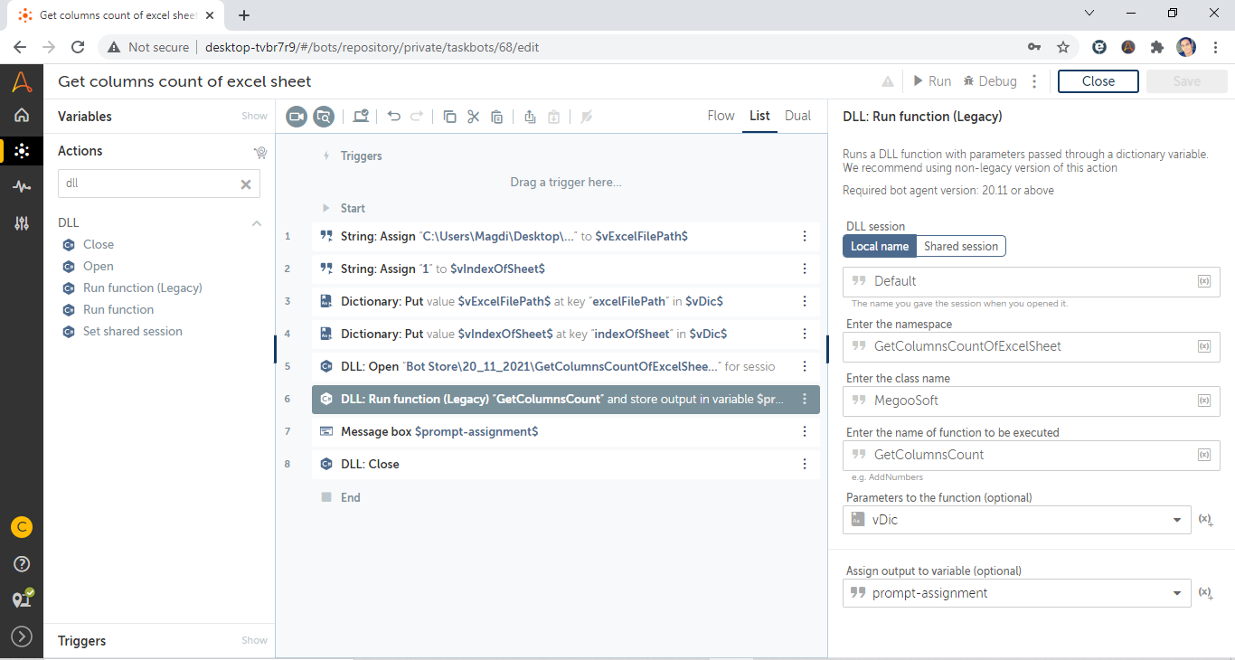Click the copy icon in toolbar

(x=449, y=116)
